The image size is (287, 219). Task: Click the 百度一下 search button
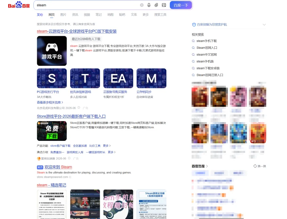181,5
